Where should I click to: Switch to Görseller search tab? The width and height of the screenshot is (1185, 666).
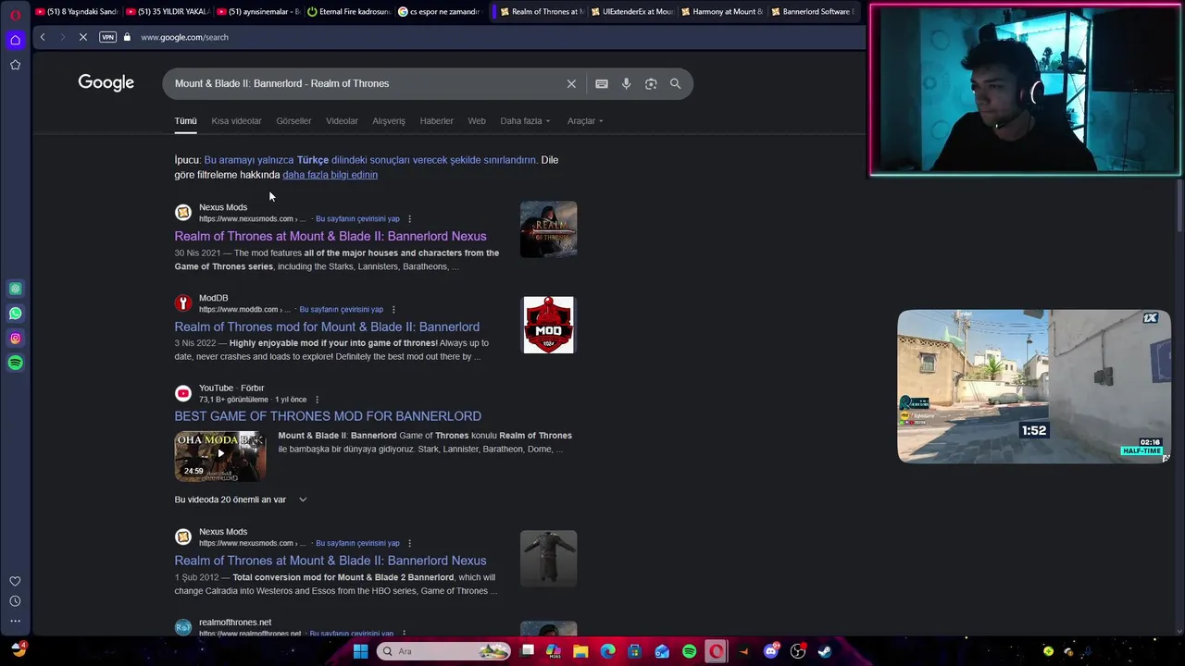293,121
